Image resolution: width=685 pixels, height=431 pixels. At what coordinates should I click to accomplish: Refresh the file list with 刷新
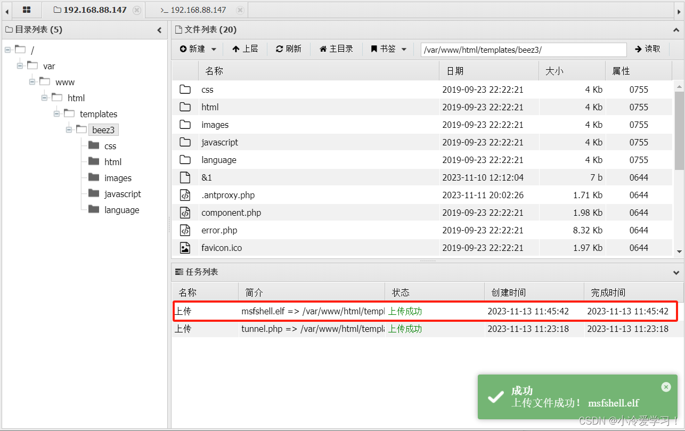coord(288,49)
